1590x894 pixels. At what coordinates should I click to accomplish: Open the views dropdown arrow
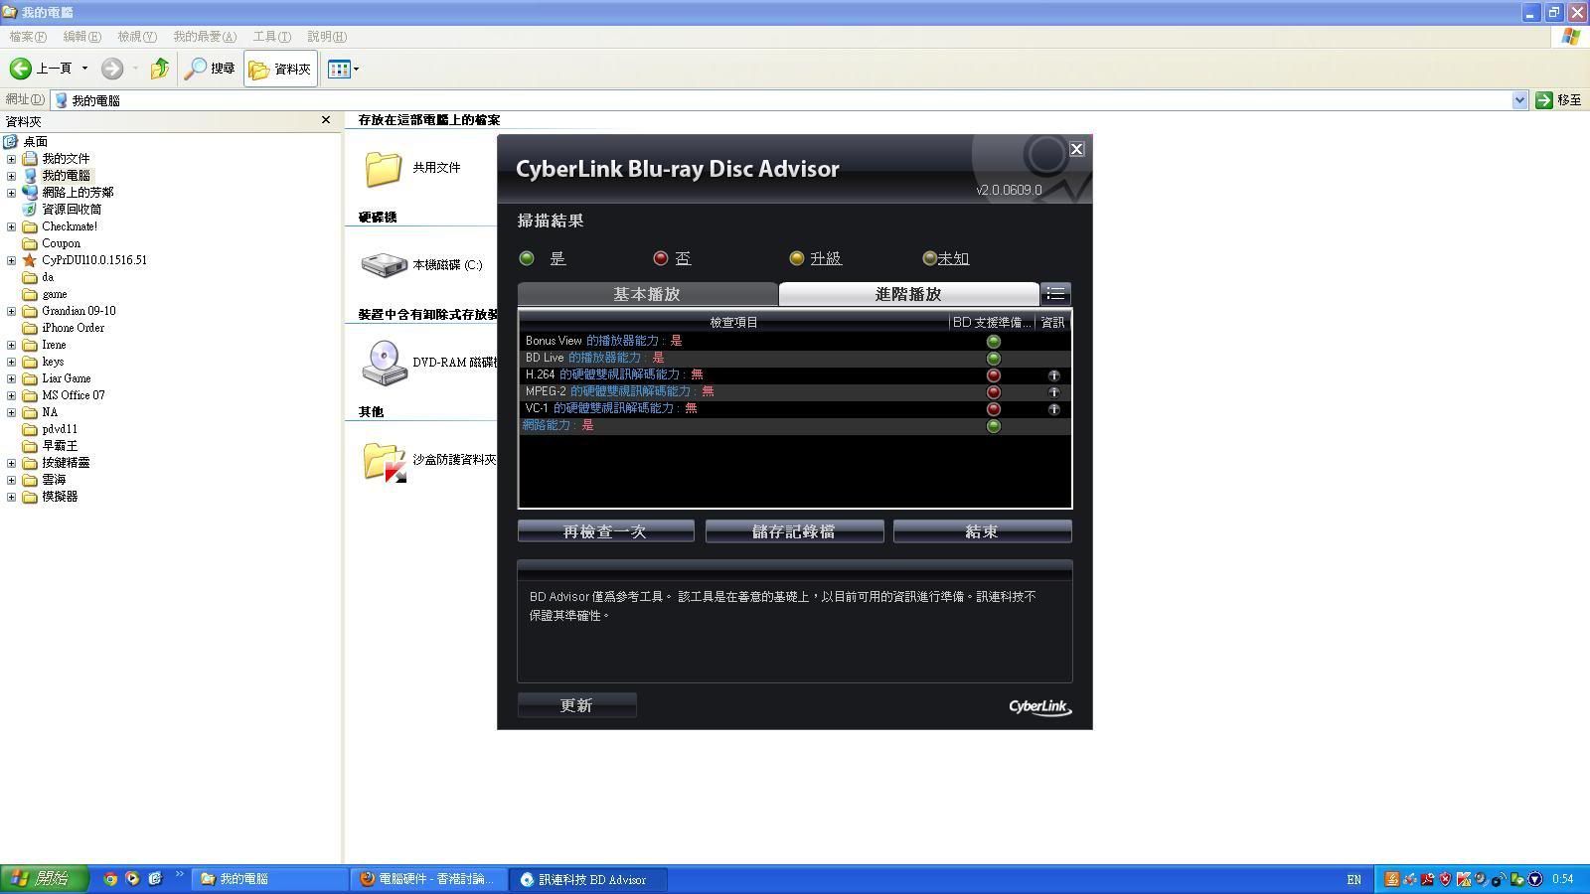tap(356, 69)
